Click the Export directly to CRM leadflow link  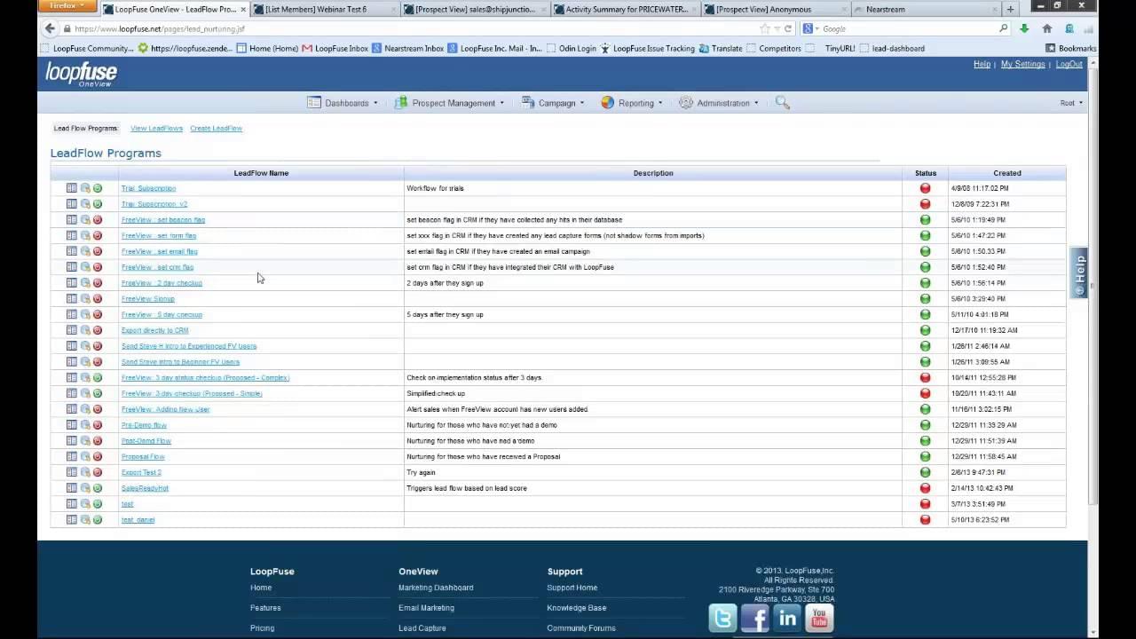(x=154, y=330)
